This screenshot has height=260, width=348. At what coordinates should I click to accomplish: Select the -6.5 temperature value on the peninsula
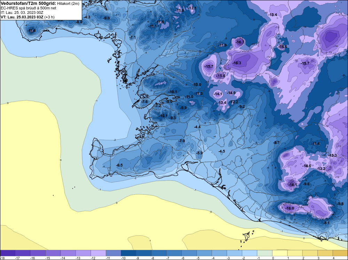[x=119, y=165]
